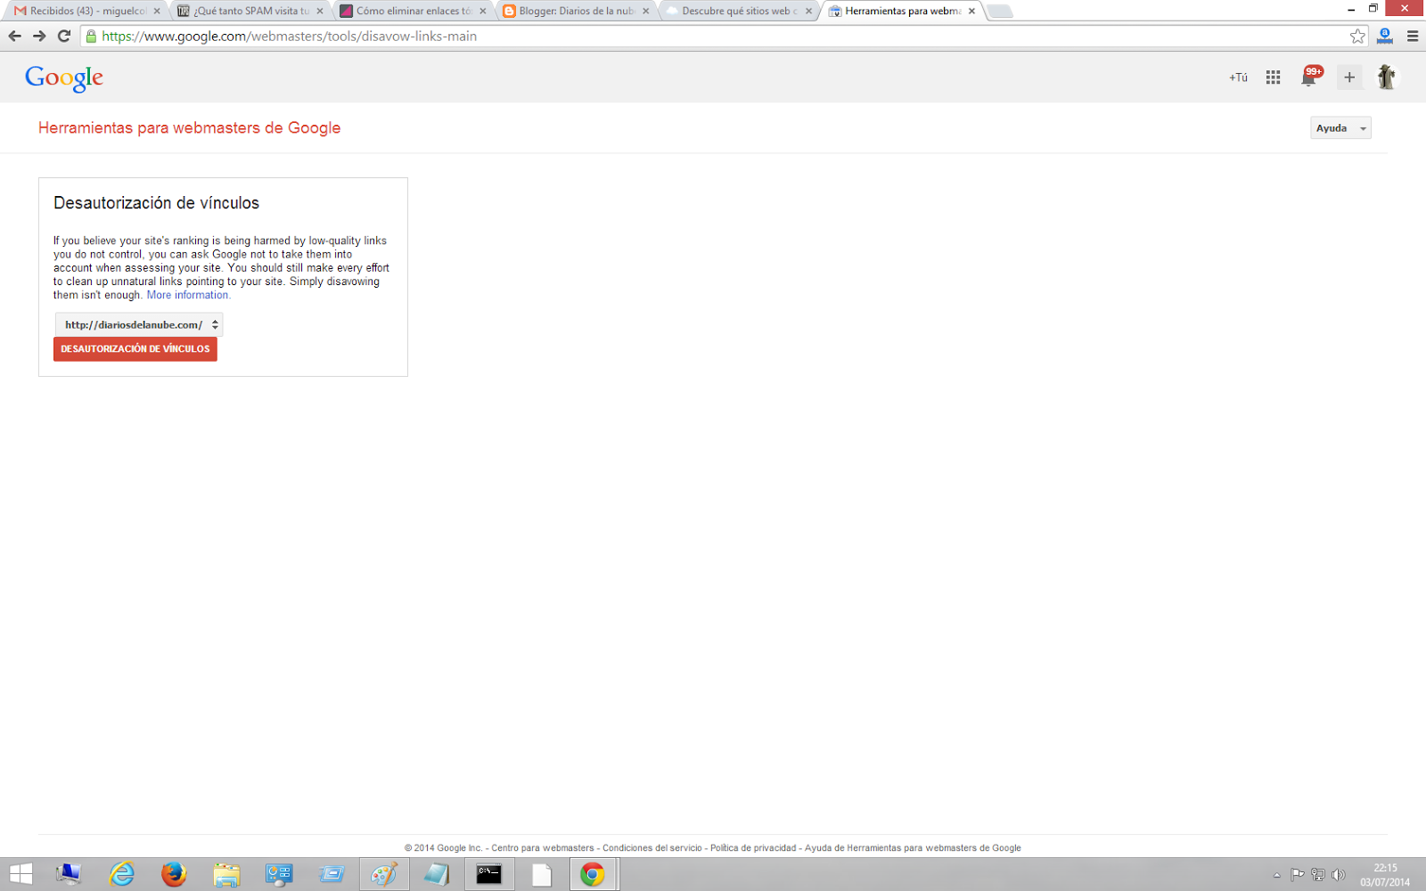Viewport: 1426px width, 891px height.
Task: Open the blank document taskbar icon
Action: pos(542,875)
